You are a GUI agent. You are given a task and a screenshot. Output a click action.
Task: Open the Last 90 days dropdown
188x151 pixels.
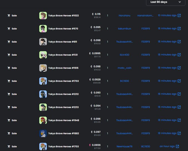click(166, 2)
